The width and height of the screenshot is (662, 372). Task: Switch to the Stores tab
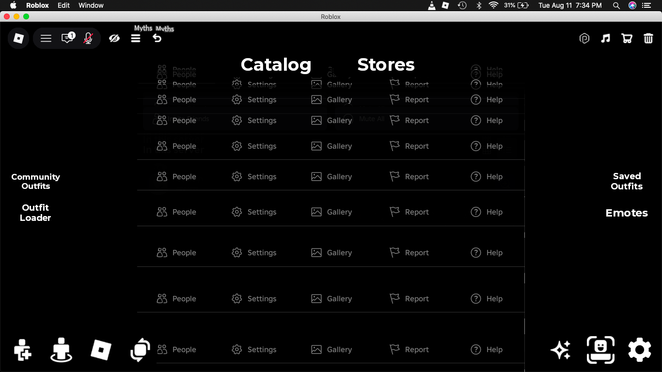[x=386, y=64]
